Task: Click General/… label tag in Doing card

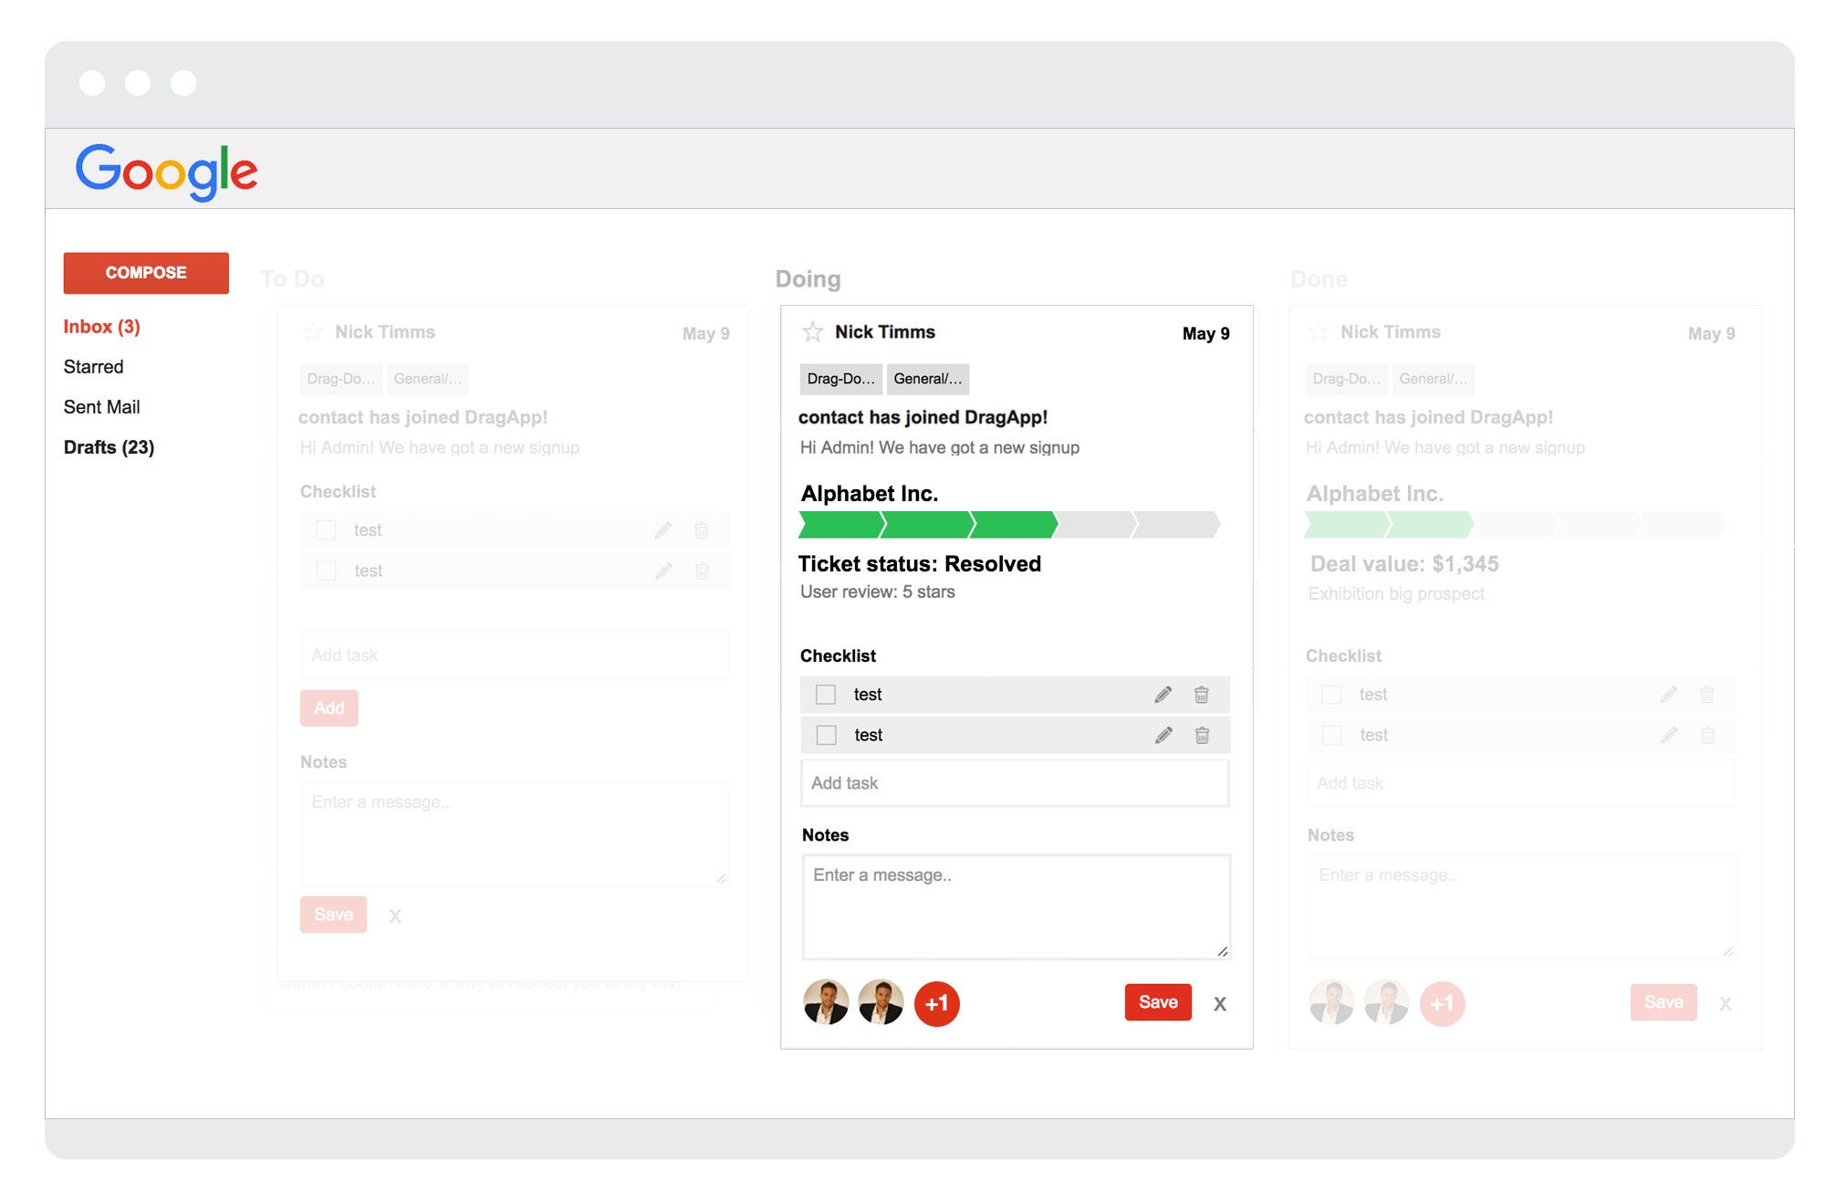Action: (x=927, y=379)
